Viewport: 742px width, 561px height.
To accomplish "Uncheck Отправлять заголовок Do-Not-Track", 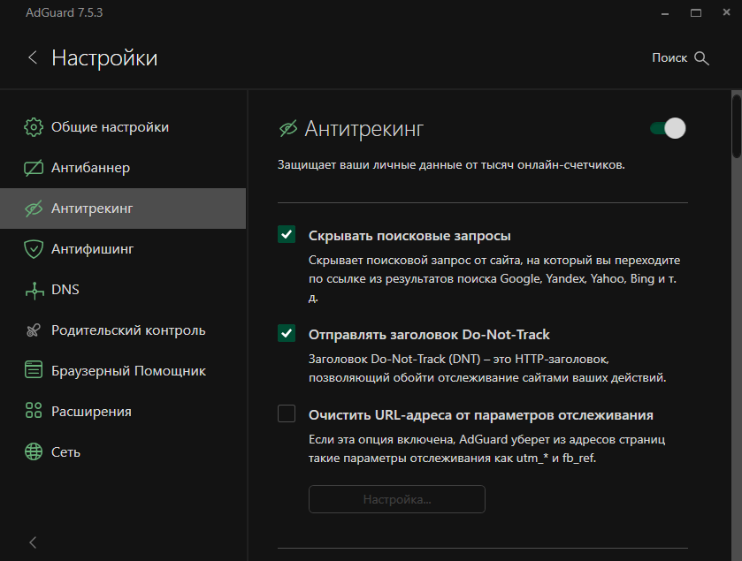I will pyautogui.click(x=287, y=334).
